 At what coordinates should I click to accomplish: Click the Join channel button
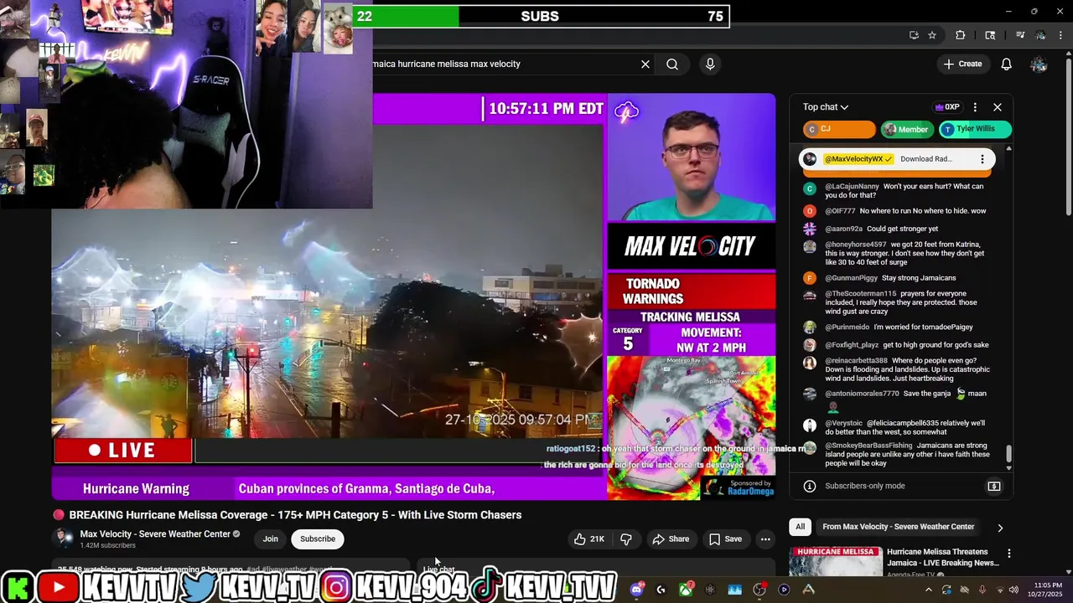270,539
